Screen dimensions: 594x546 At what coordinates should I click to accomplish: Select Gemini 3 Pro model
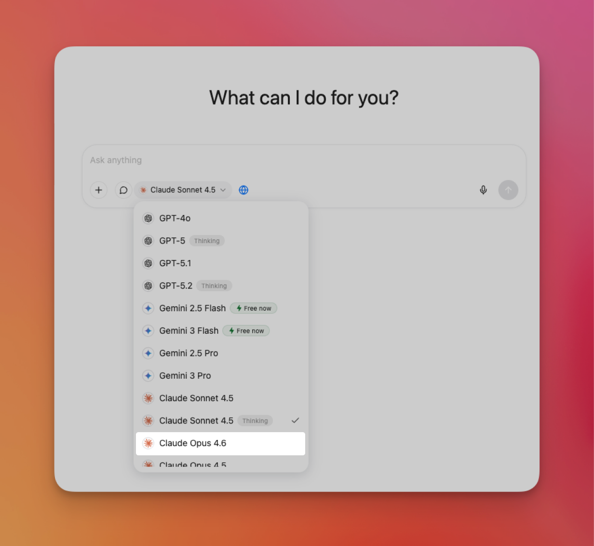click(x=221, y=376)
